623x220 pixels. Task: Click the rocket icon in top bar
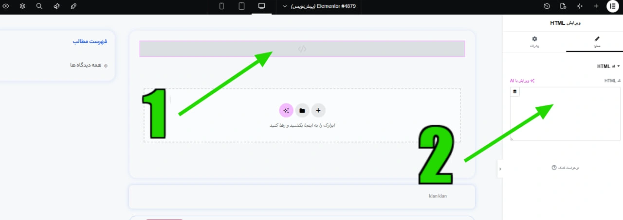point(73,6)
